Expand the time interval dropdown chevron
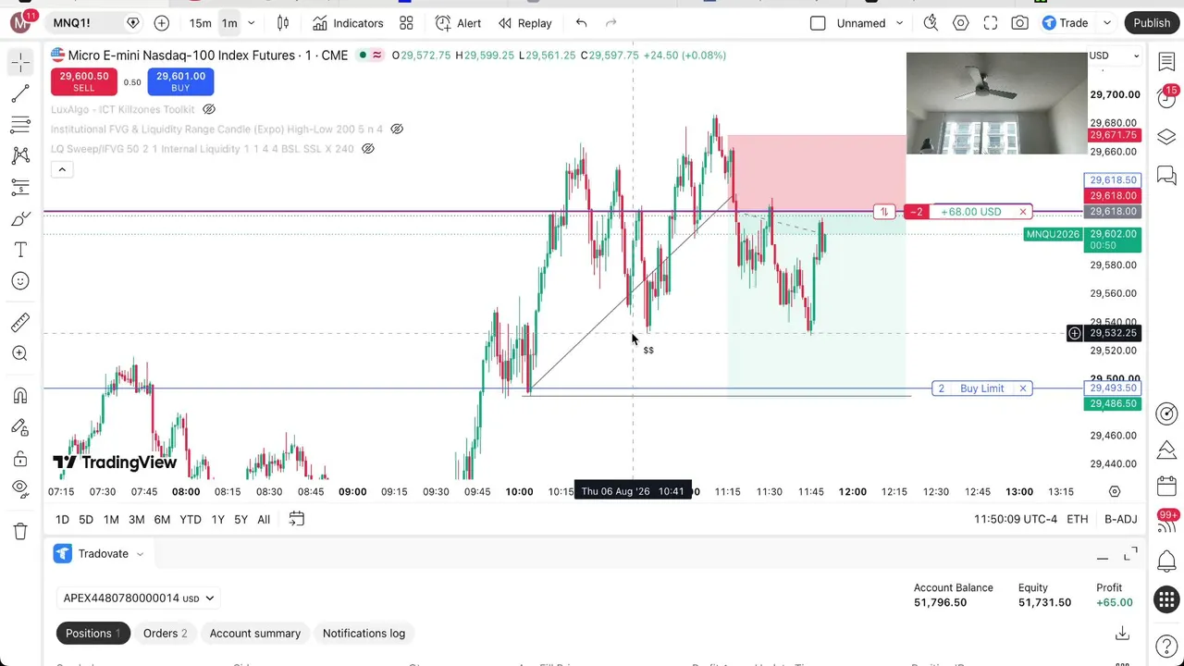This screenshot has width=1184, height=666. pyautogui.click(x=251, y=23)
